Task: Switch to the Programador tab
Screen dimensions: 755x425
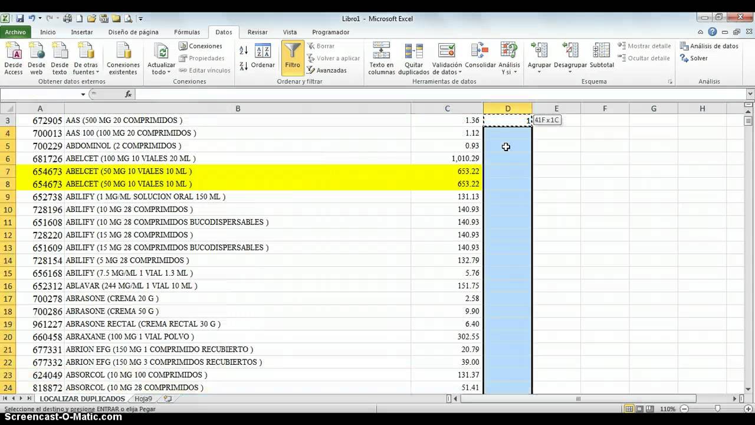Action: click(x=331, y=32)
